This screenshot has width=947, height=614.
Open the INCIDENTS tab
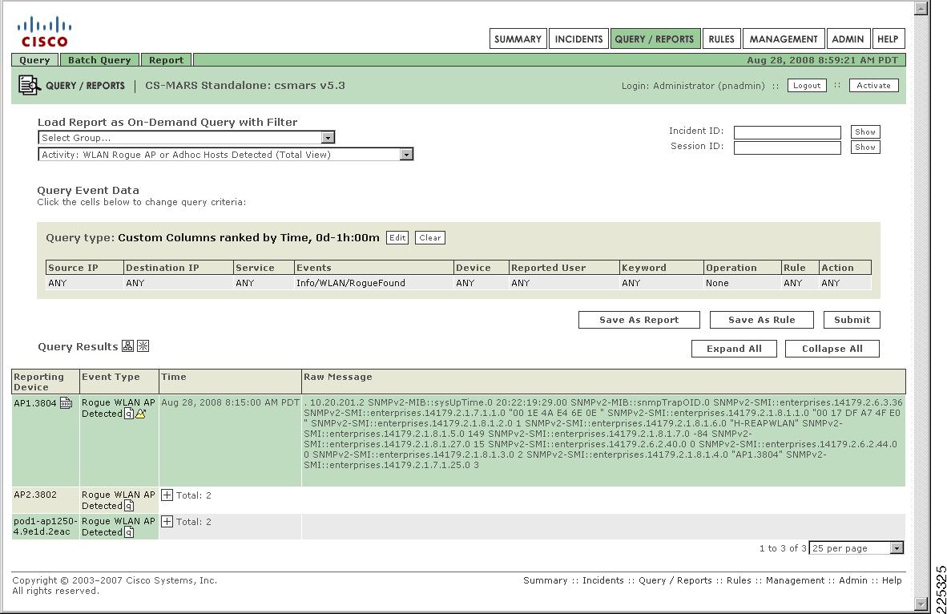(x=578, y=39)
